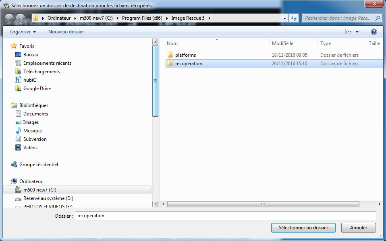This screenshot has width=386, height=241.
Task: Select Groupe résidentiel in sidebar
Action: [x=39, y=165]
